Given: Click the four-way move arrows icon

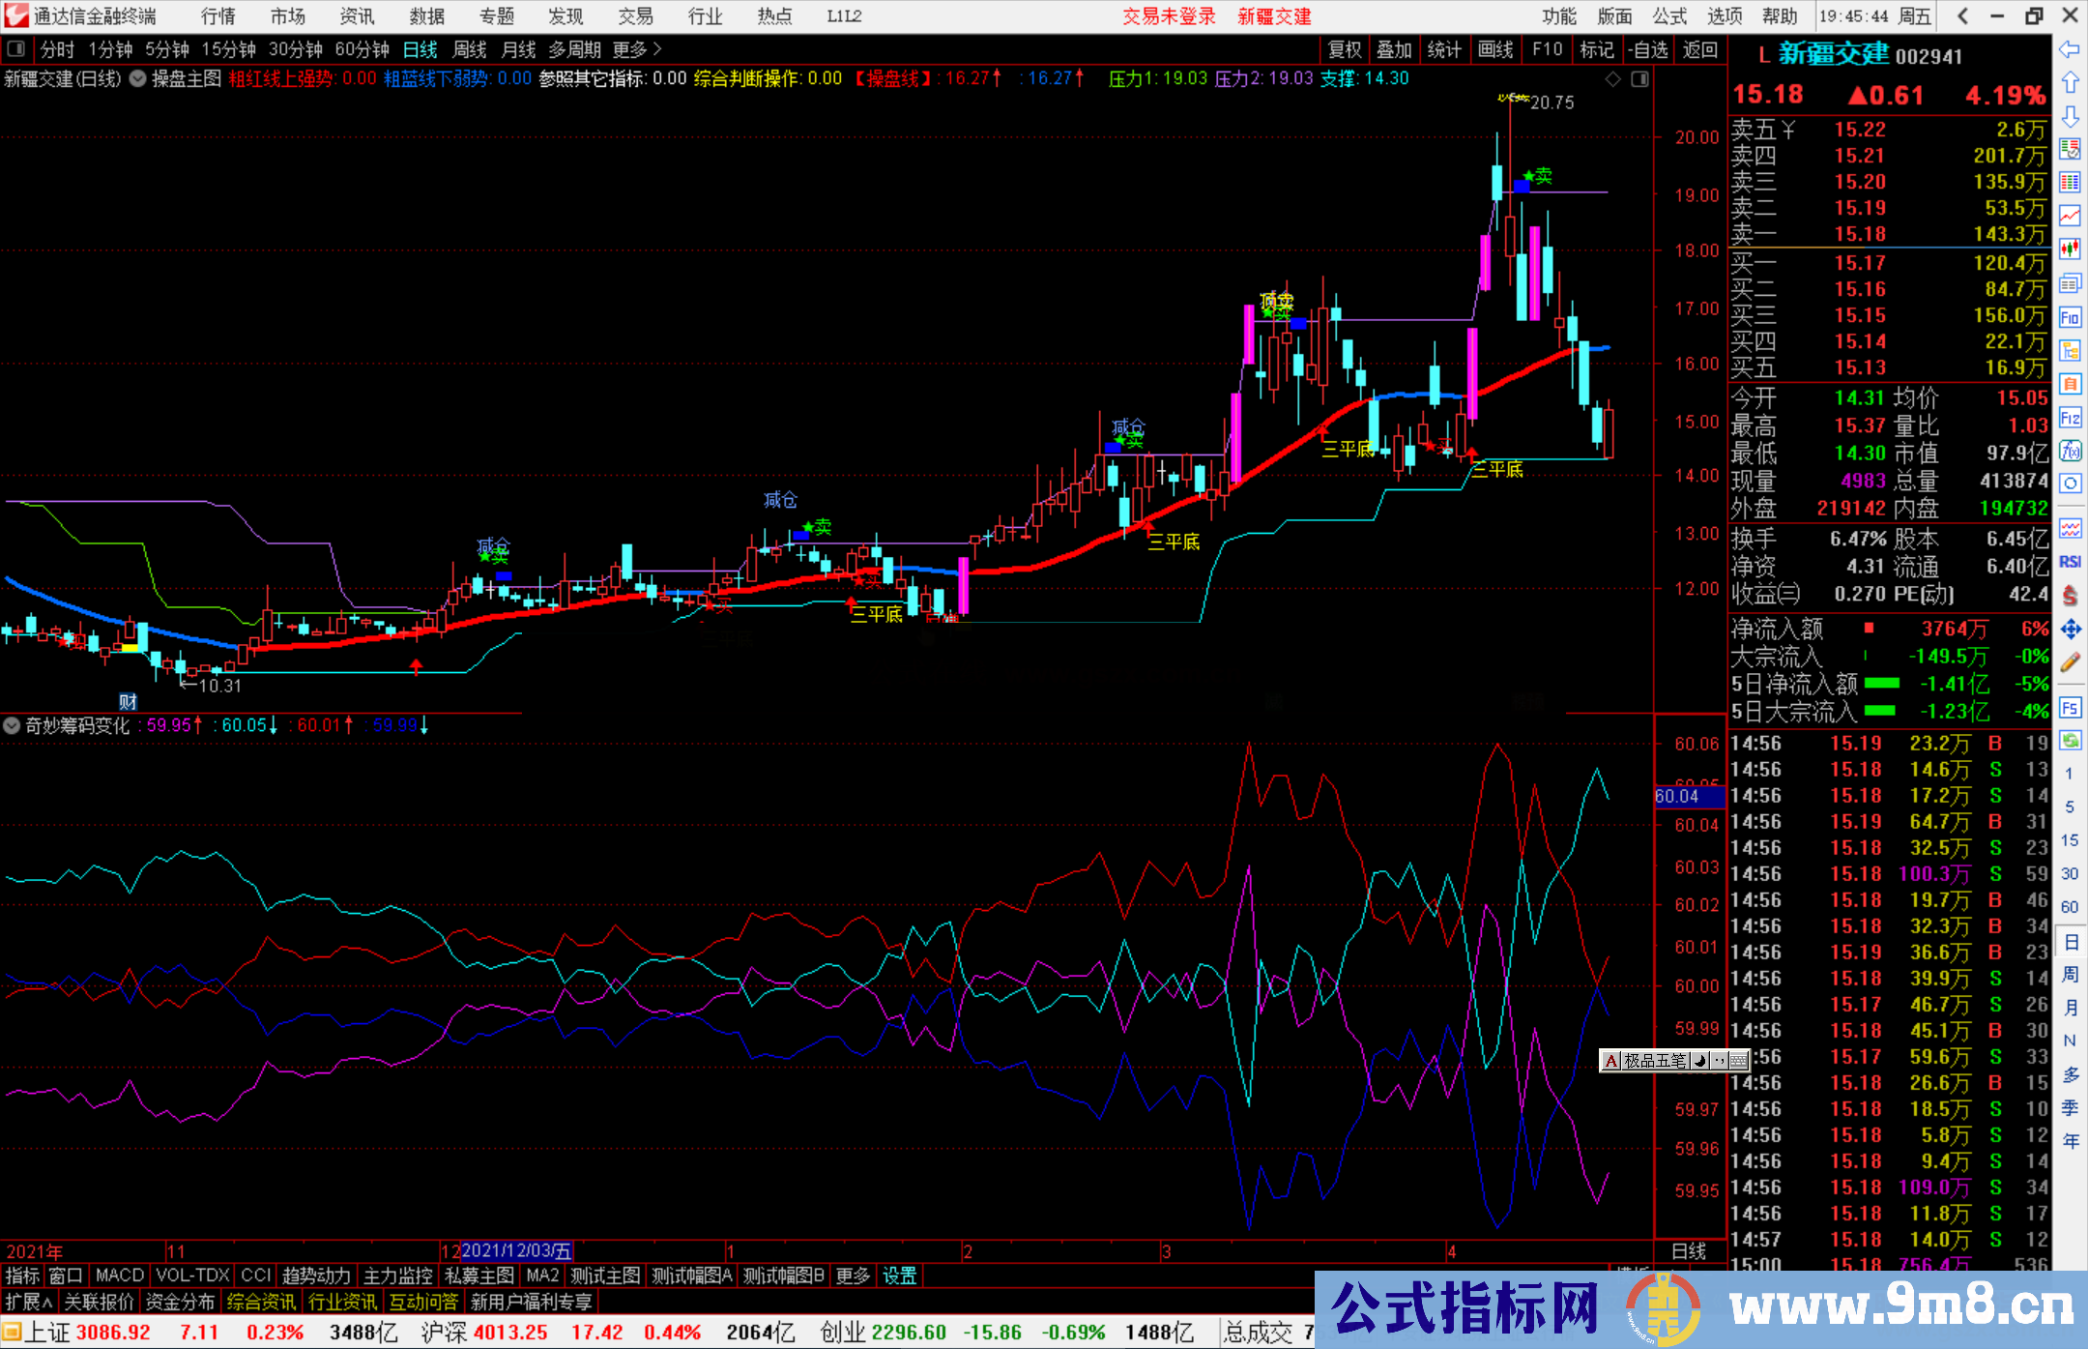Looking at the screenshot, I should coord(2070,630).
